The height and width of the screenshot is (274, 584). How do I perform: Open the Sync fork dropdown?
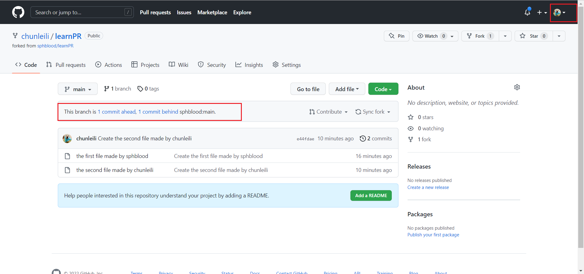pos(373,112)
